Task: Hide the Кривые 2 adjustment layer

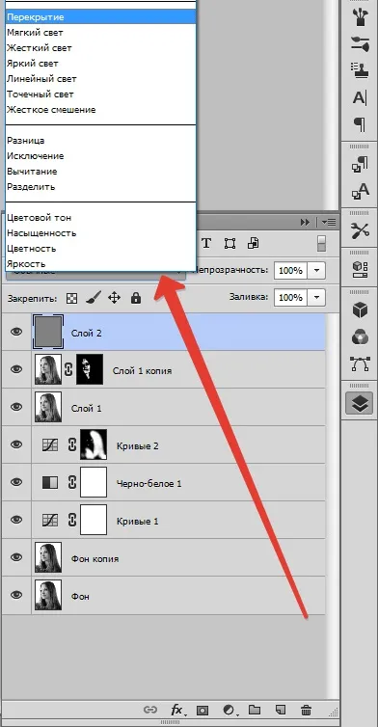Action: point(16,444)
